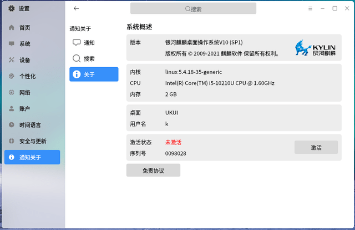355x230 pixels.
Task: Select the 关于 sub-page
Action: (94, 74)
